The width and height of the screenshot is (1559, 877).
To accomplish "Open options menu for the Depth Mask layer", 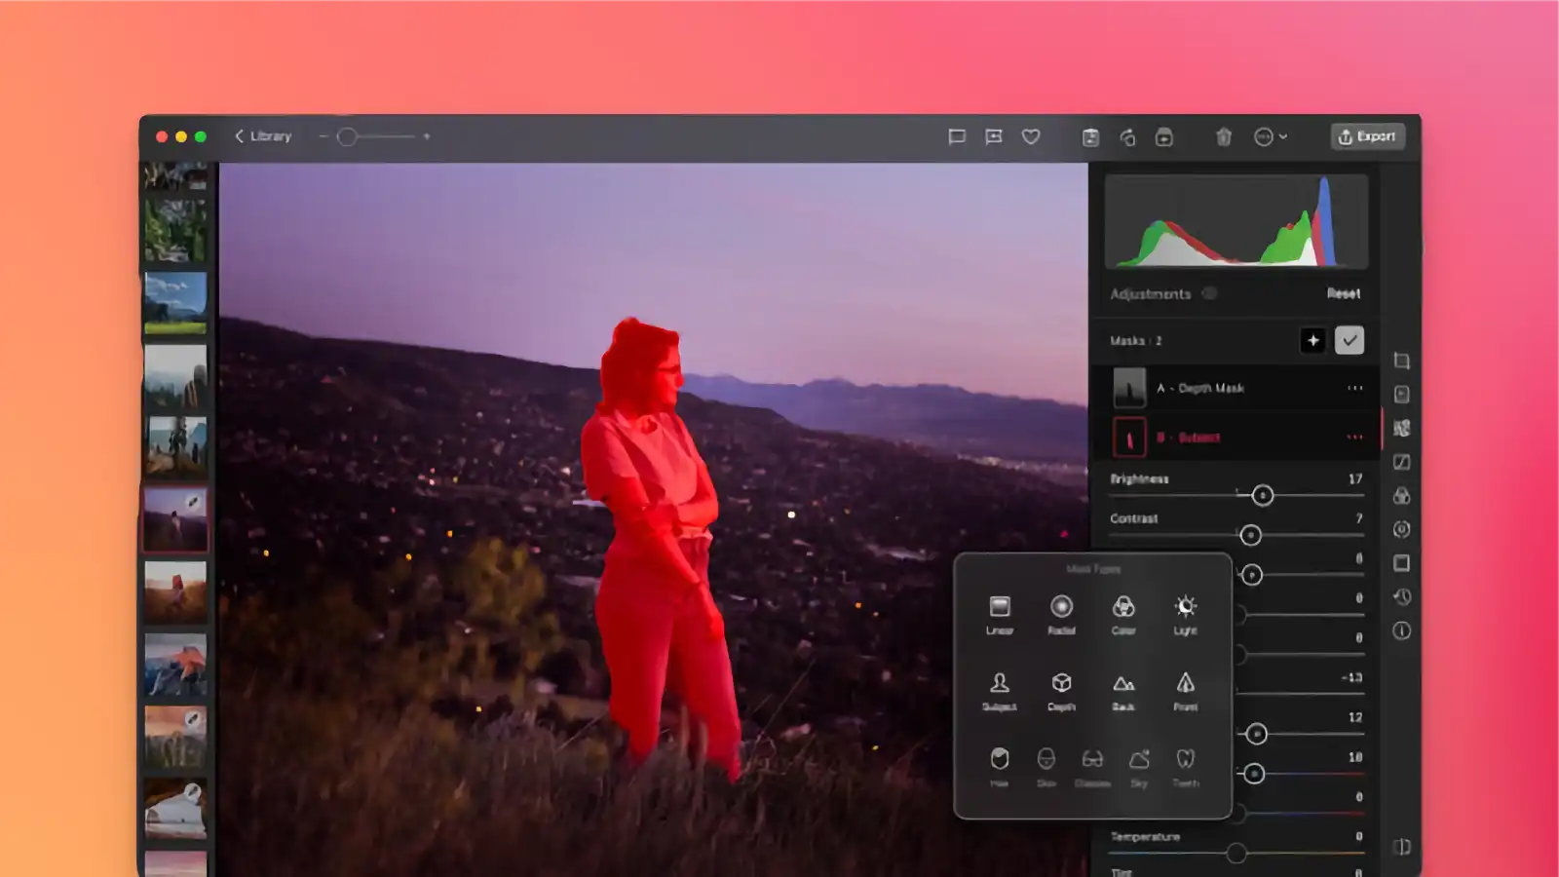I will (1355, 388).
